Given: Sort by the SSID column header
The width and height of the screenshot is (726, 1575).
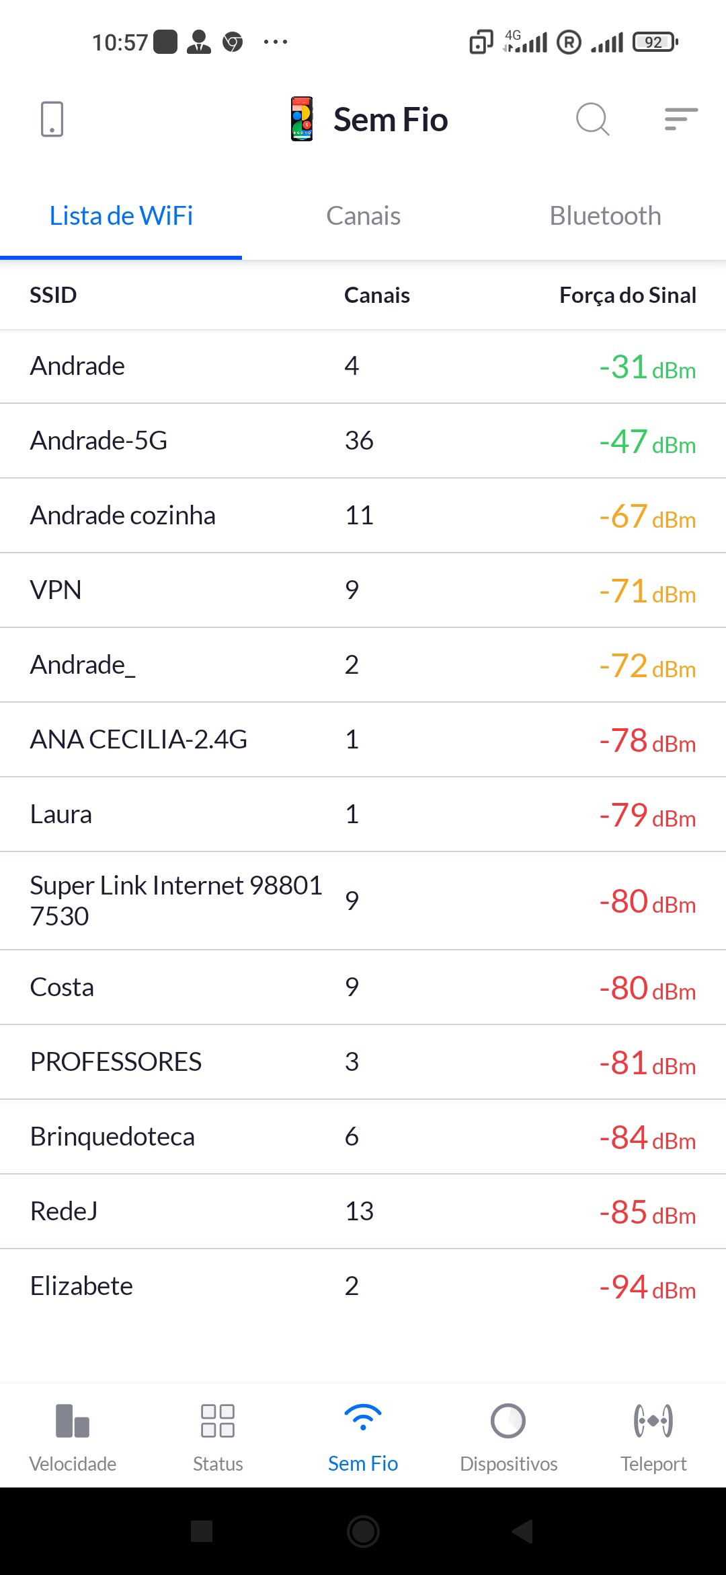Looking at the screenshot, I should [53, 295].
